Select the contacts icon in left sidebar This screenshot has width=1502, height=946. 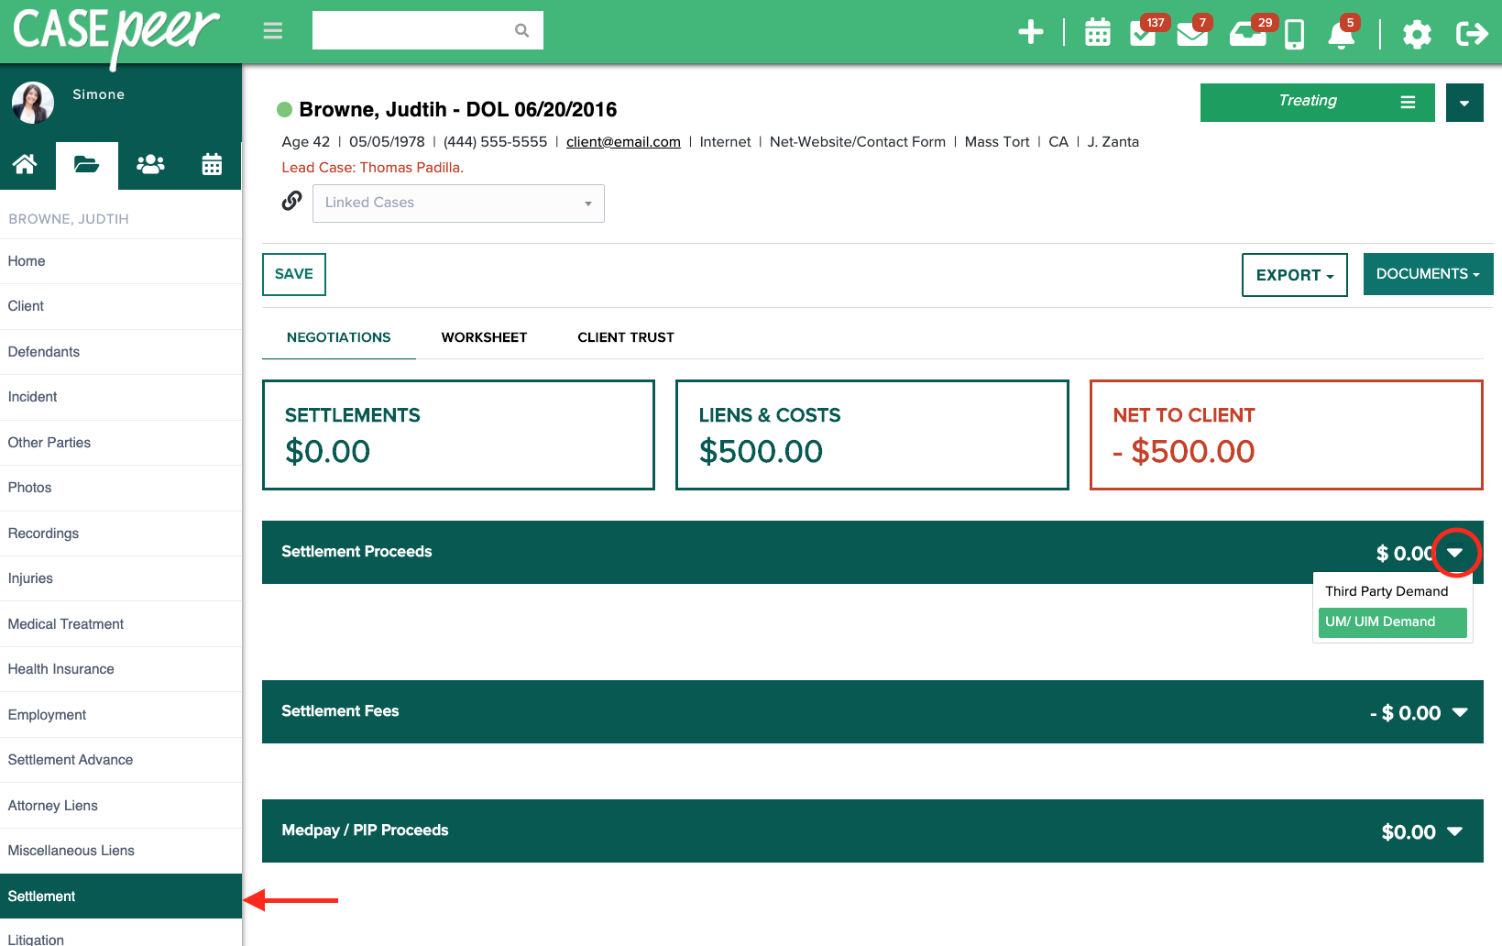click(x=149, y=165)
